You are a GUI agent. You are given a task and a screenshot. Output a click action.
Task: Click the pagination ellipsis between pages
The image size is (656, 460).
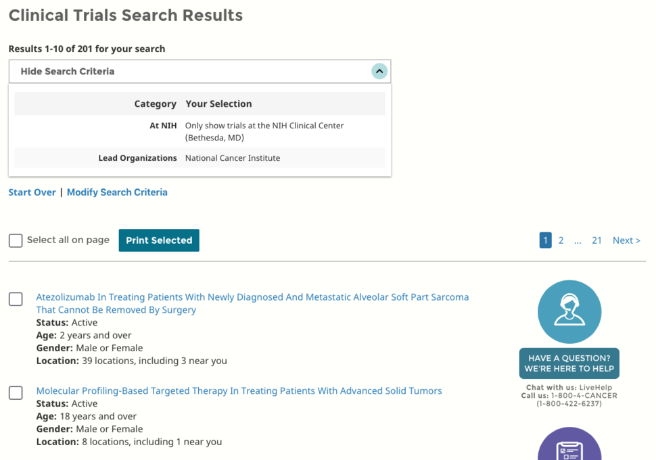pos(578,240)
